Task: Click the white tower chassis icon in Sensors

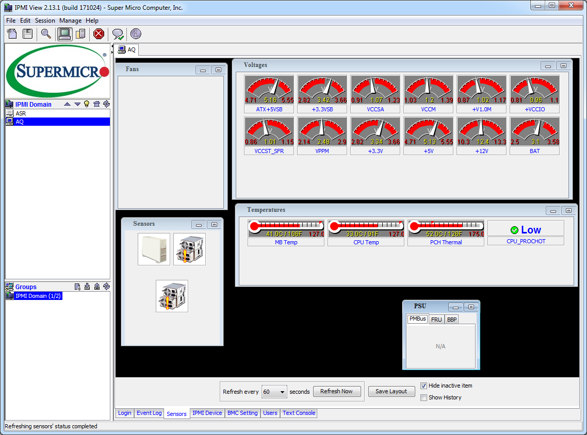Action: (x=154, y=249)
